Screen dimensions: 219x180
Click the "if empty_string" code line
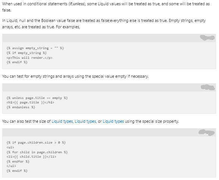click(x=26, y=53)
